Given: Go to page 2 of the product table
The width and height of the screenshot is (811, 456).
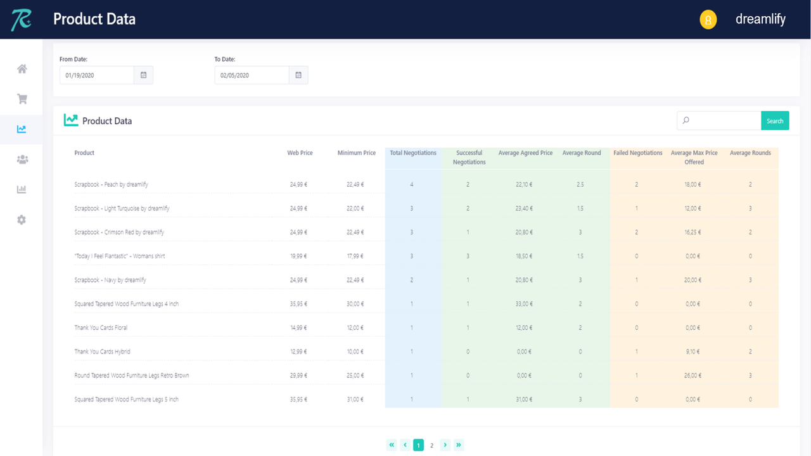Looking at the screenshot, I should [431, 445].
